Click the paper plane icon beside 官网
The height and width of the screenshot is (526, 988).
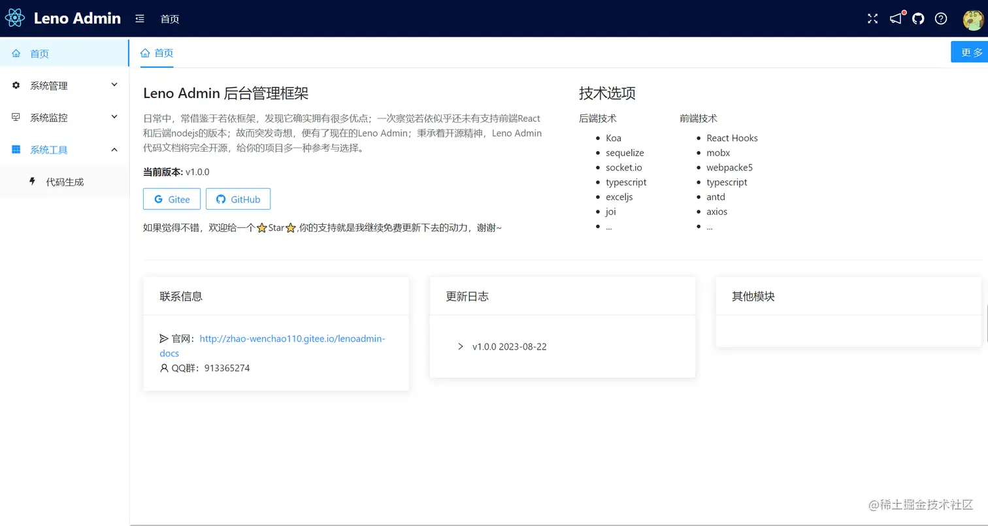164,338
